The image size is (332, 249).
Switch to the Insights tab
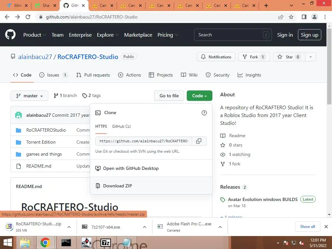249,75
